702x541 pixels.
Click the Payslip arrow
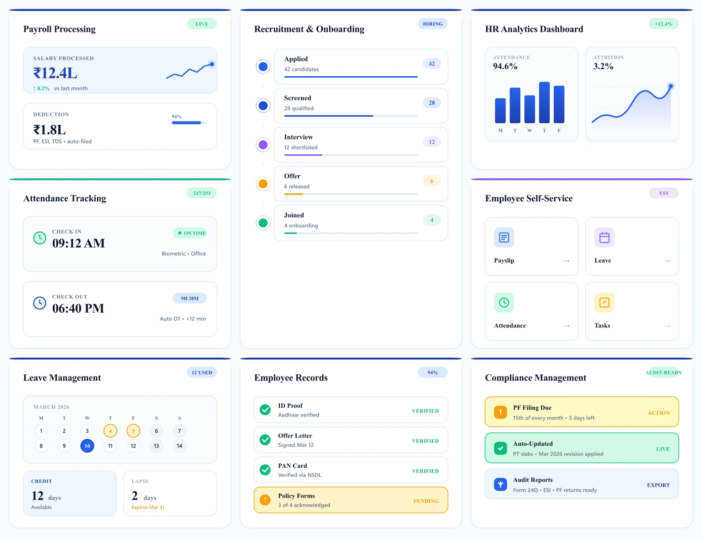(566, 261)
